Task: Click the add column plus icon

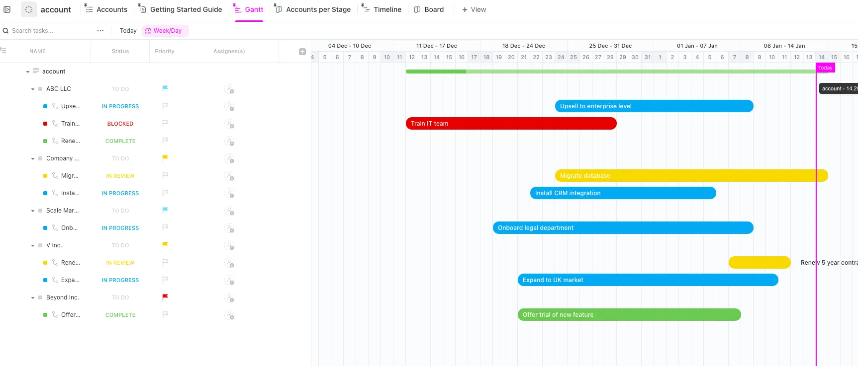Action: 302,52
